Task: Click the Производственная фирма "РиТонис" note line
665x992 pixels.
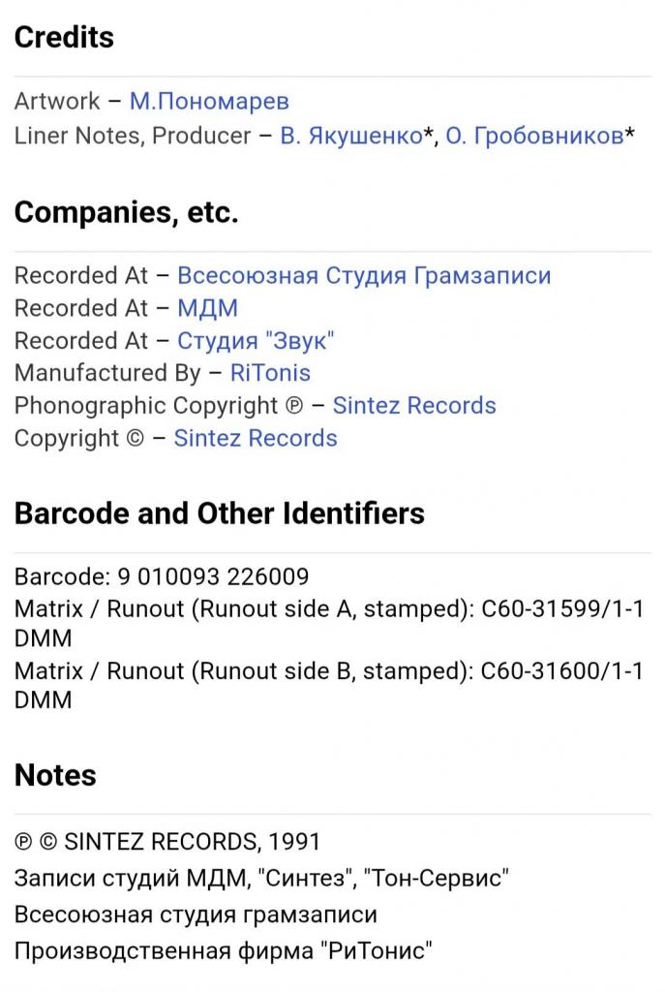Action: [223, 950]
